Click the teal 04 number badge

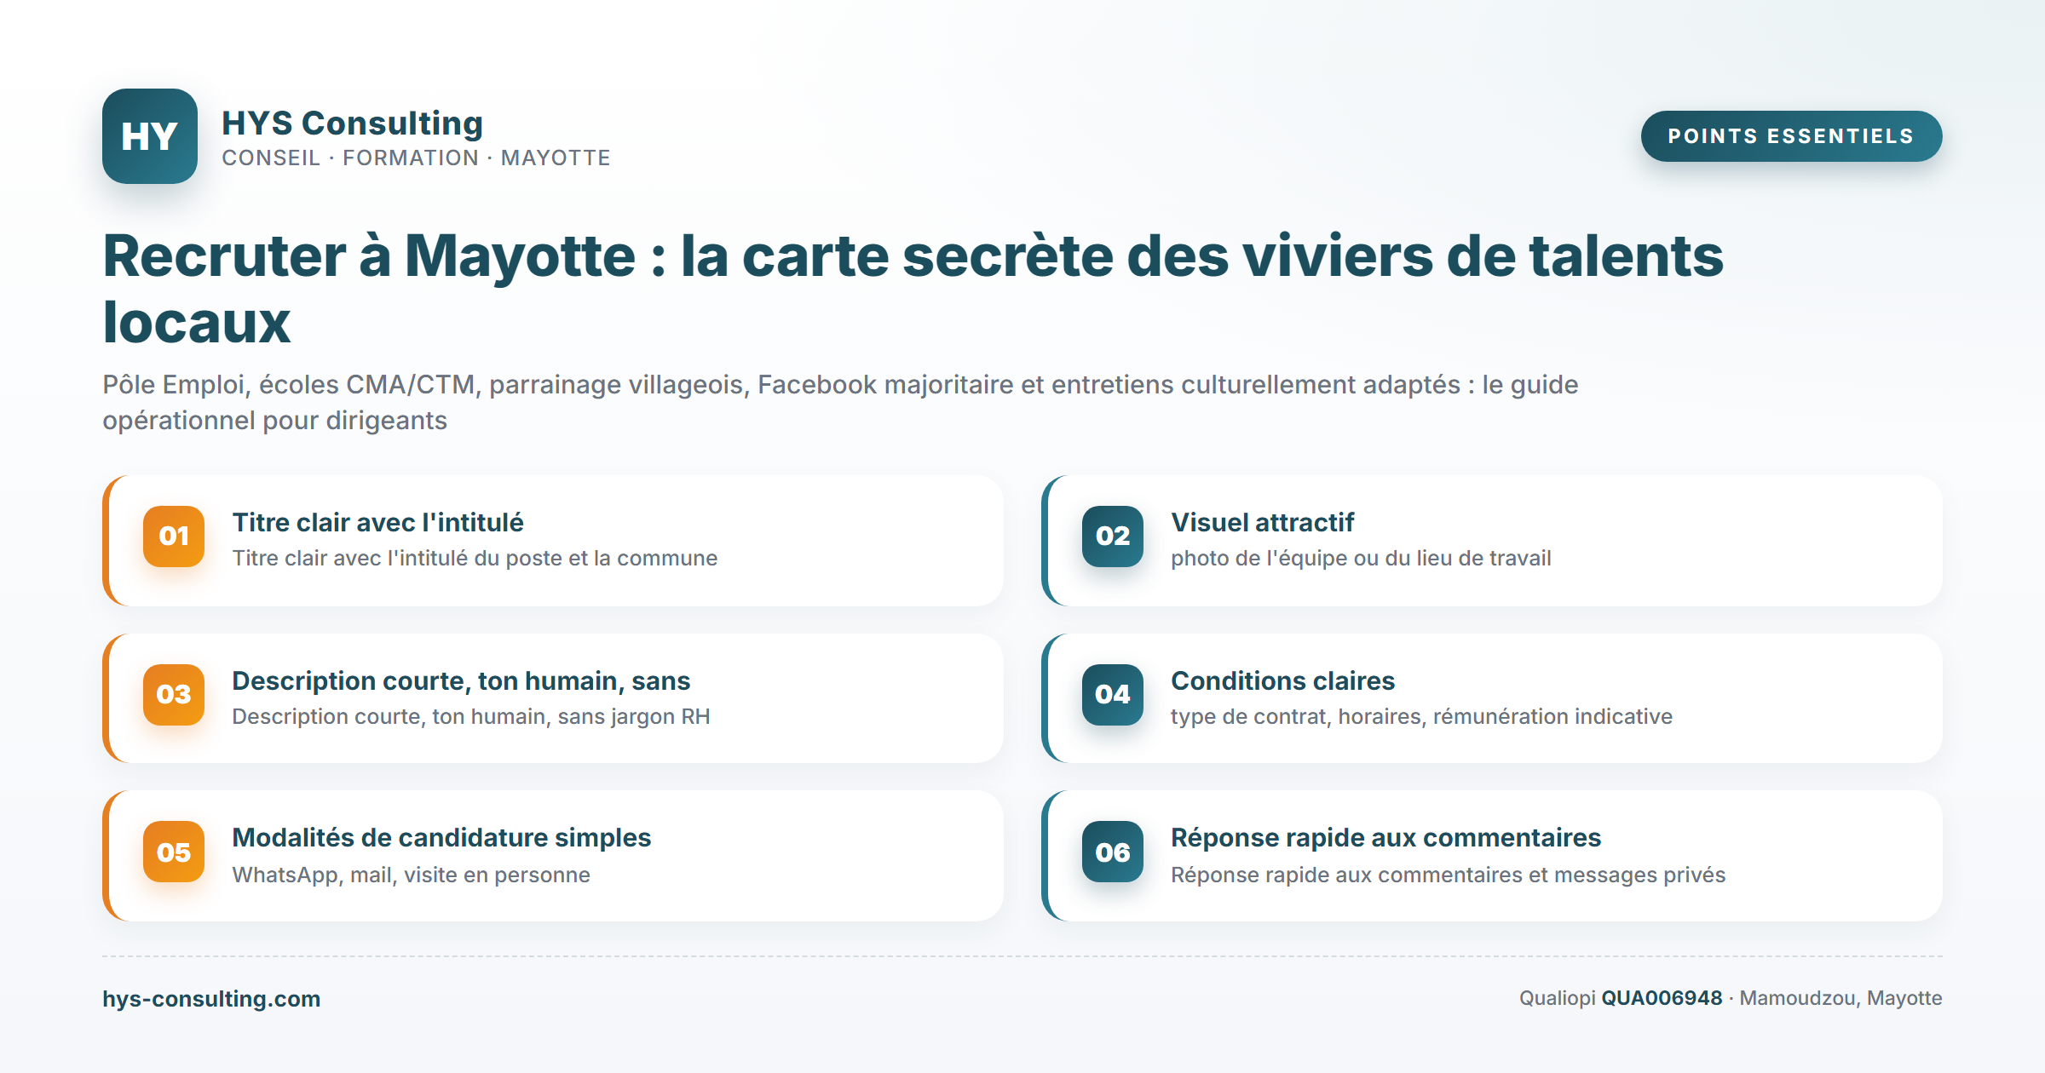pyautogui.click(x=1113, y=695)
